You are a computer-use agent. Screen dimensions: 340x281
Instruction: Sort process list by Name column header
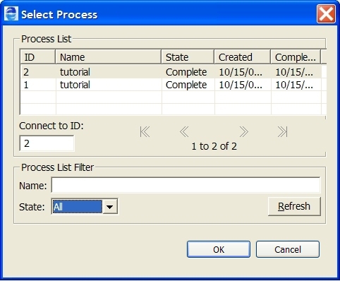coord(109,56)
